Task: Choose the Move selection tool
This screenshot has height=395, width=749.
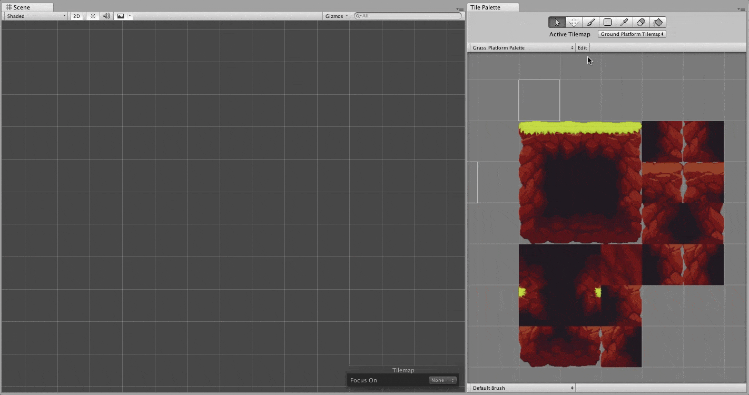Action: pyautogui.click(x=574, y=22)
